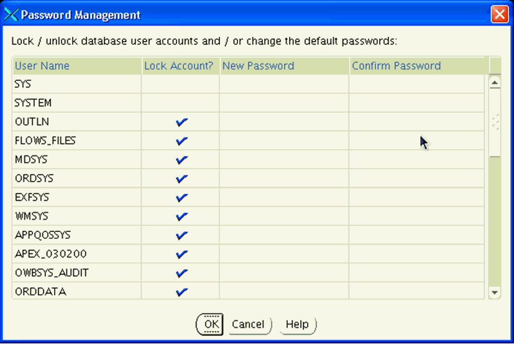Toggle APEX_030200 lock account checkmark
This screenshot has height=344, width=514.
(181, 254)
